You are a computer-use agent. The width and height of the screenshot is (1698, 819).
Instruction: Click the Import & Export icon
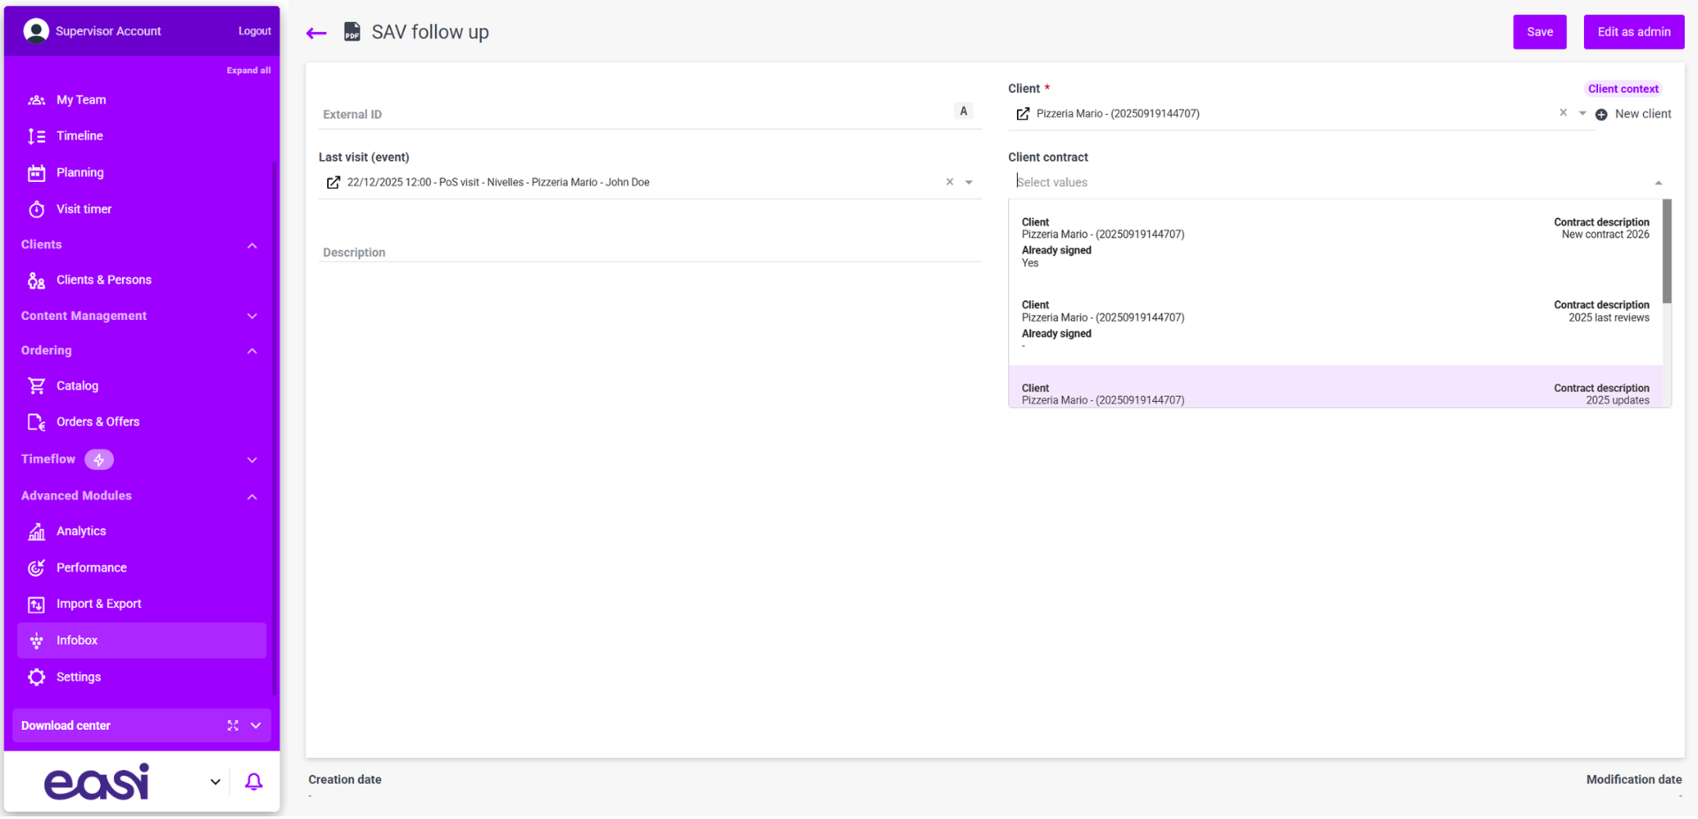[x=36, y=603]
